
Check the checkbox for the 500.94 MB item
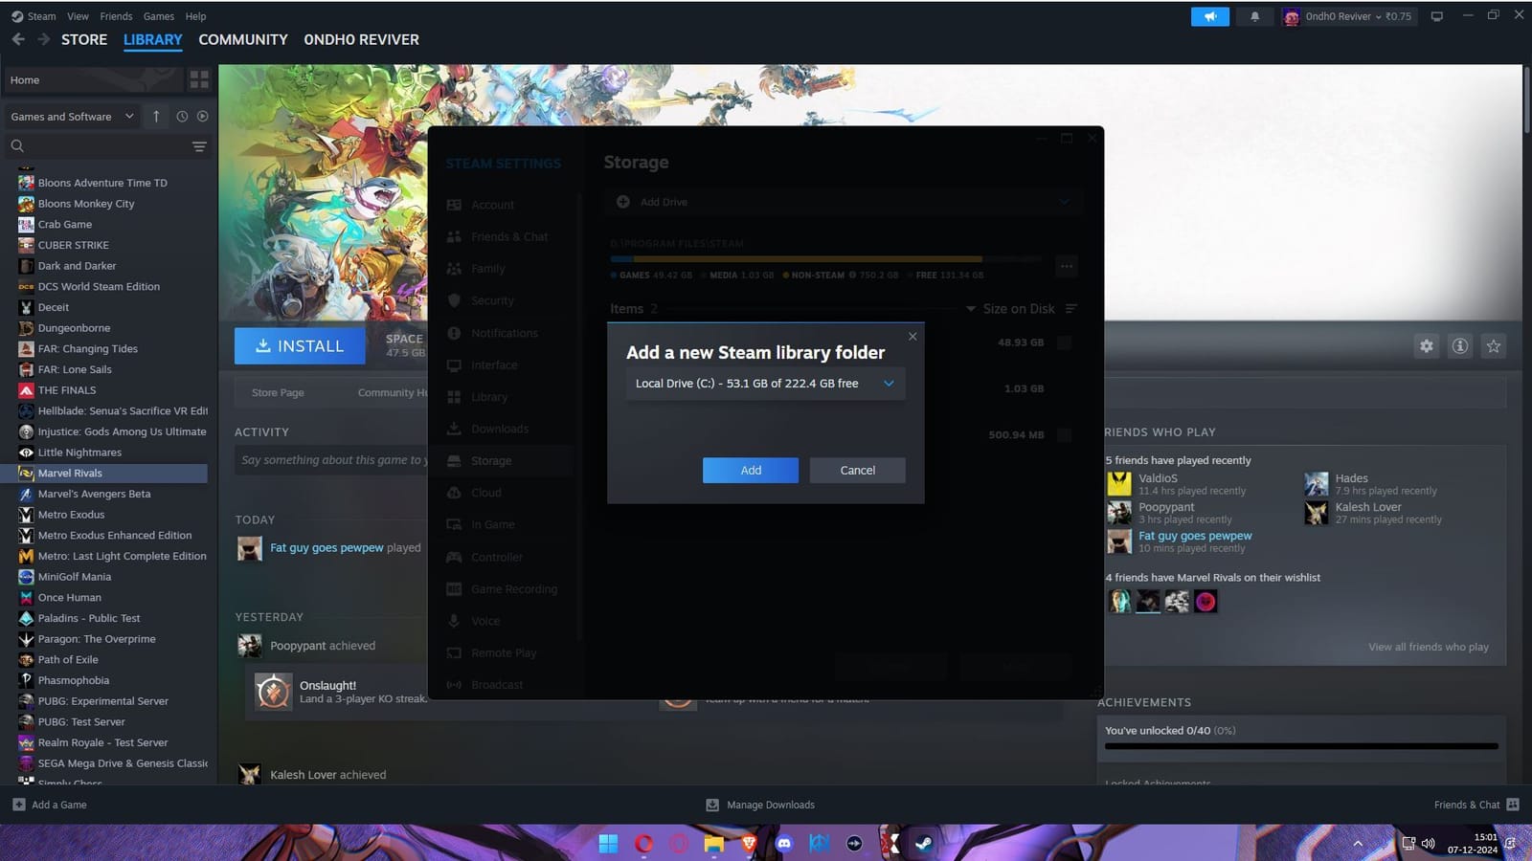tap(1064, 434)
